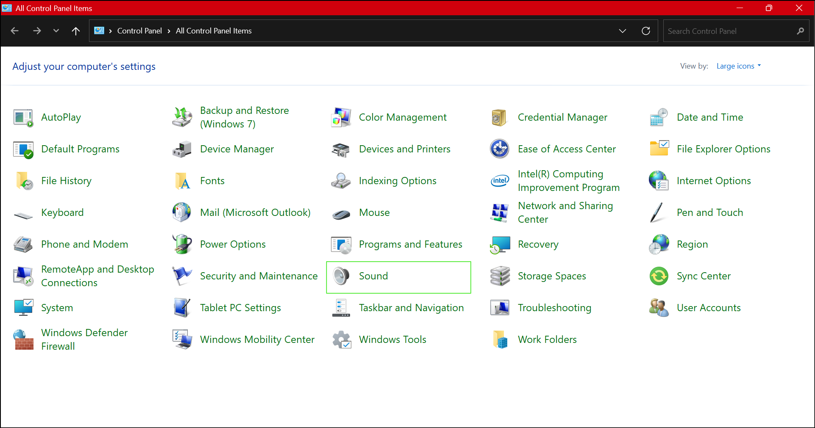Click the Storage Spaces drives icon
The image size is (815, 428).
(x=500, y=276)
